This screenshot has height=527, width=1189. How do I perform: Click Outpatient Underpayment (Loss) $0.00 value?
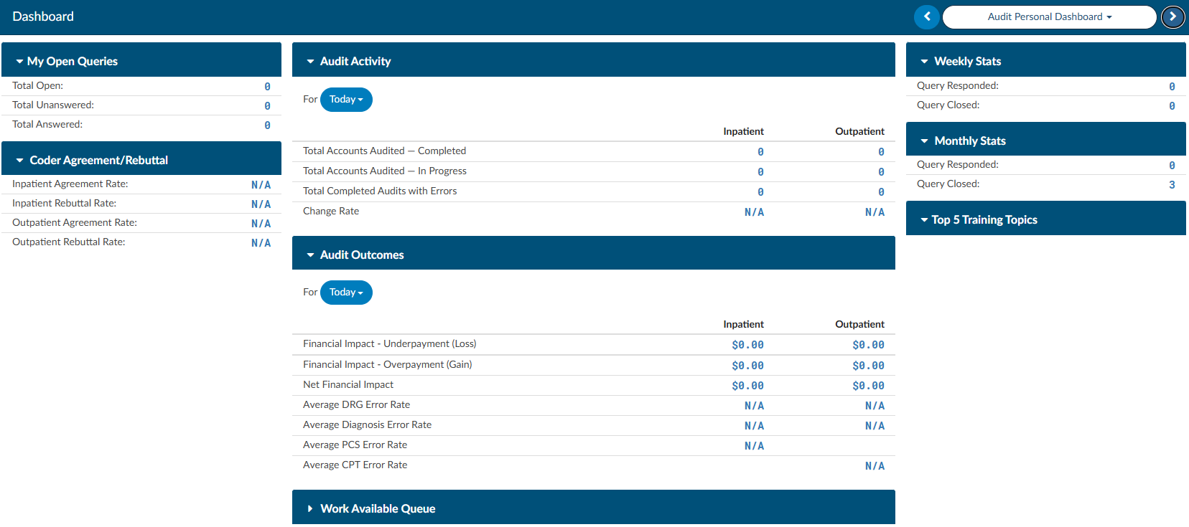click(x=868, y=344)
